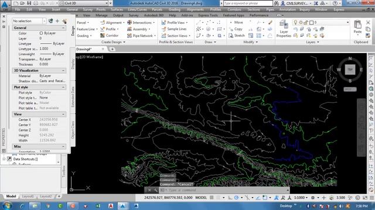The width and height of the screenshot is (375, 210).
Task: Click the Section Views tool icon
Action: click(163, 36)
